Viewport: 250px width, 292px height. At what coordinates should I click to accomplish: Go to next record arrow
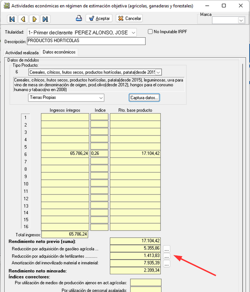tap(34, 19)
